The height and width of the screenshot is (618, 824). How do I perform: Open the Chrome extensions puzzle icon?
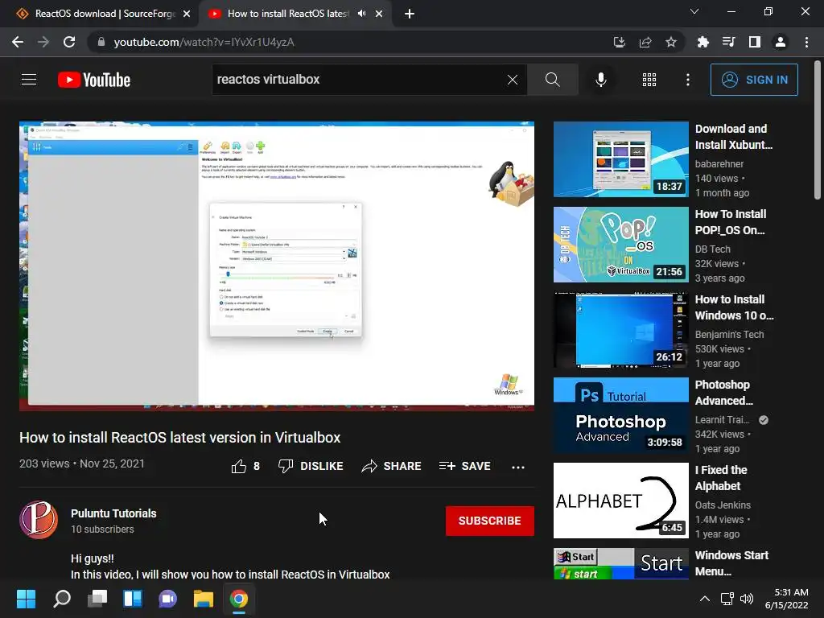(703, 42)
